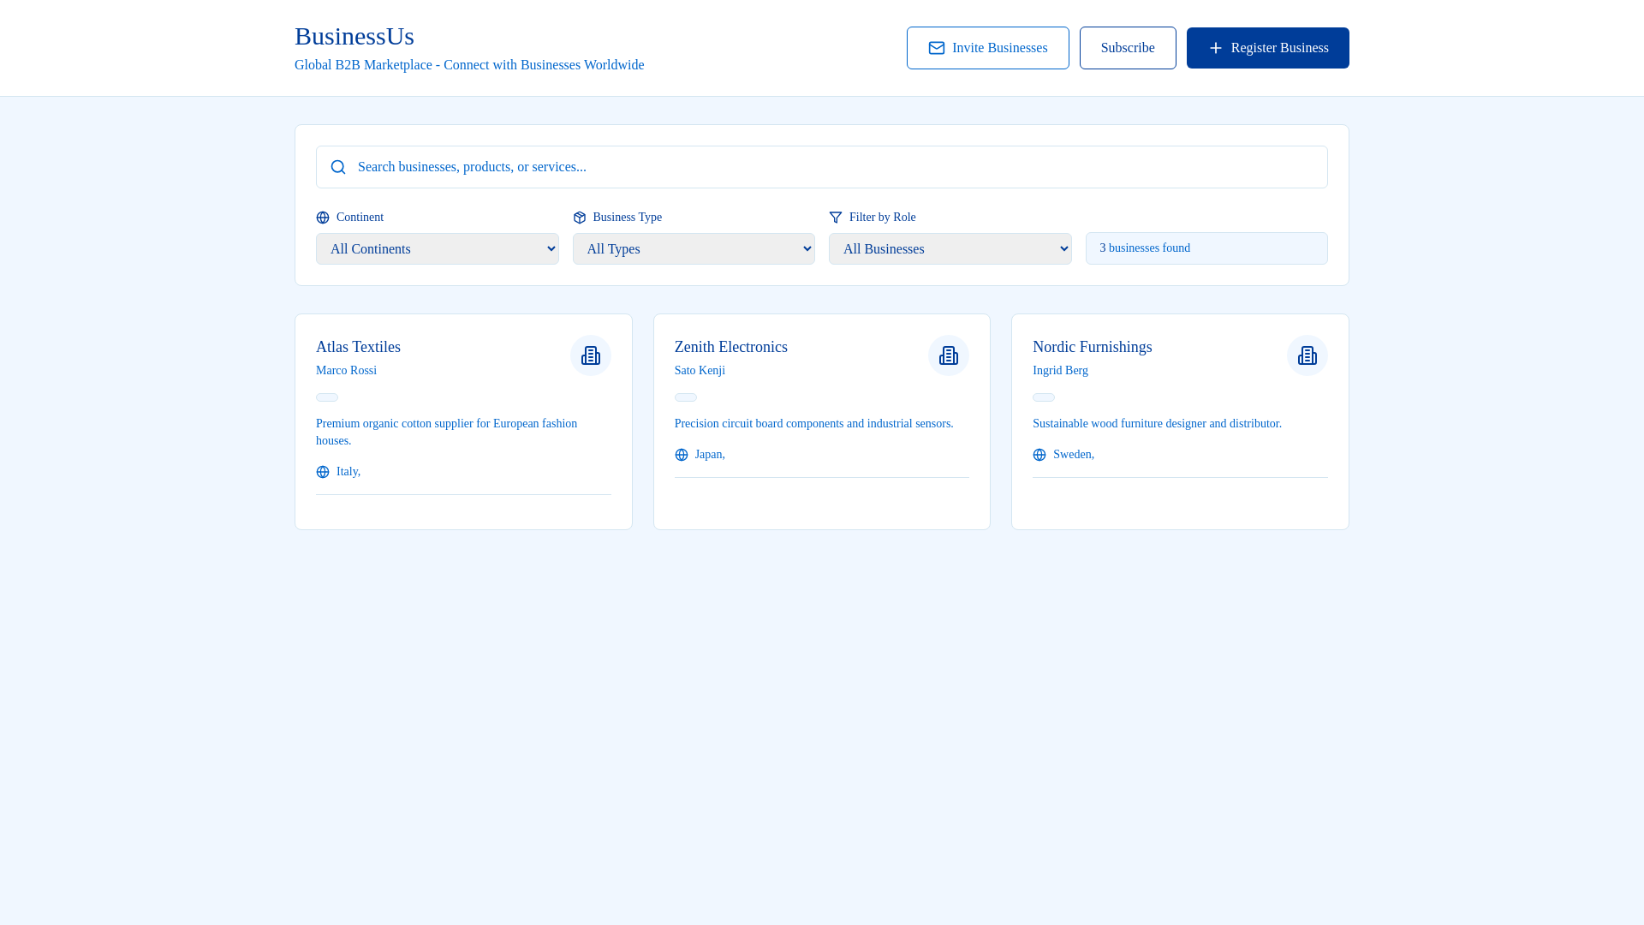The height and width of the screenshot is (925, 1644).
Task: Click the globe icon next to Japan
Action: 682,455
